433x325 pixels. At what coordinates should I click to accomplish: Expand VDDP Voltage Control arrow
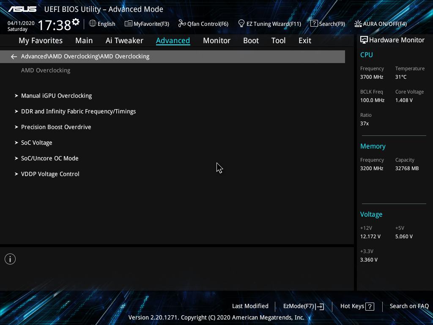[16, 174]
